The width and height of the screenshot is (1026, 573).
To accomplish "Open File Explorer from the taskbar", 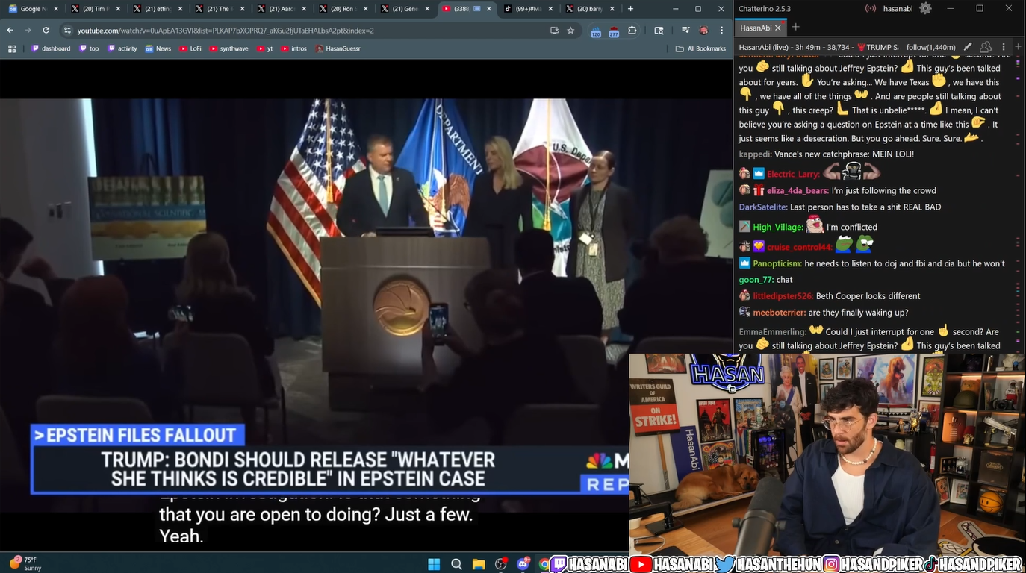I will [479, 564].
